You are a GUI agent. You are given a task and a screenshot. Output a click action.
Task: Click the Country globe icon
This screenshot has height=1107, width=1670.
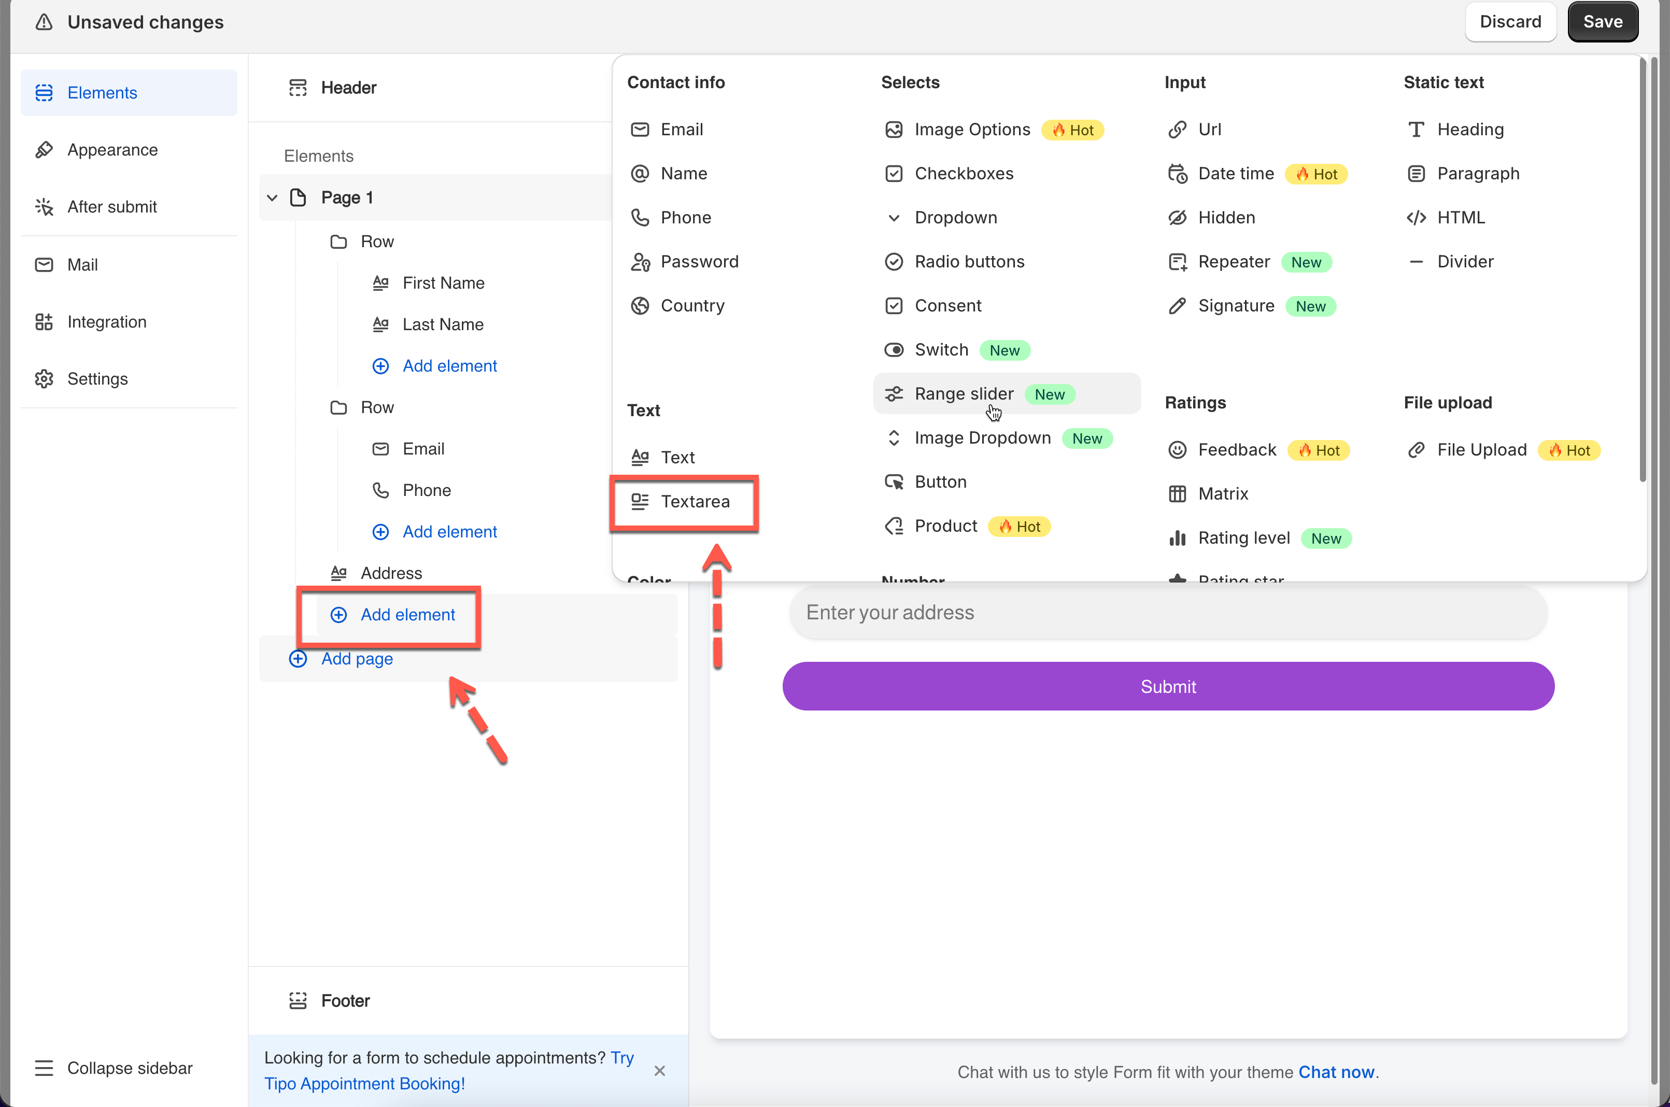(640, 306)
